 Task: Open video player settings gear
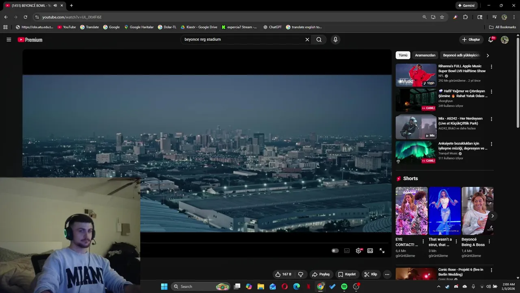click(x=358, y=251)
